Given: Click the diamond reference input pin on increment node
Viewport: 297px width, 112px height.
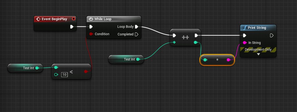Looking at the screenshot, I should tap(174, 43).
